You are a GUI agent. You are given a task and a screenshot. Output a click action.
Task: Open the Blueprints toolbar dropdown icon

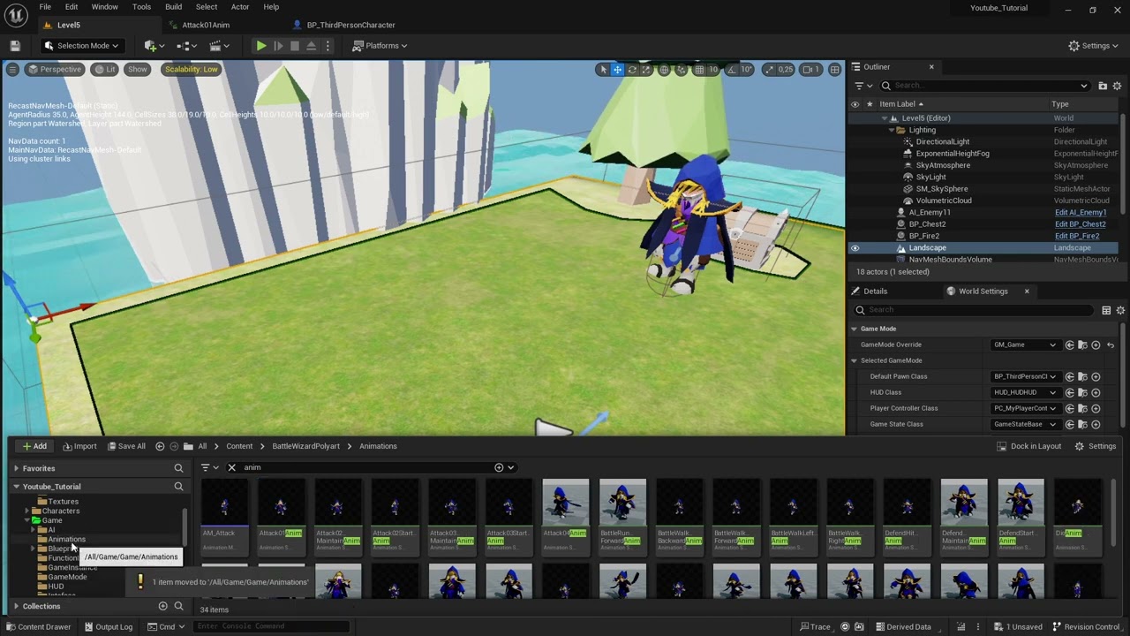point(185,46)
